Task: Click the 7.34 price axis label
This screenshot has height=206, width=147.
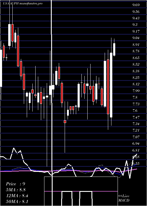Action: coord(136,124)
